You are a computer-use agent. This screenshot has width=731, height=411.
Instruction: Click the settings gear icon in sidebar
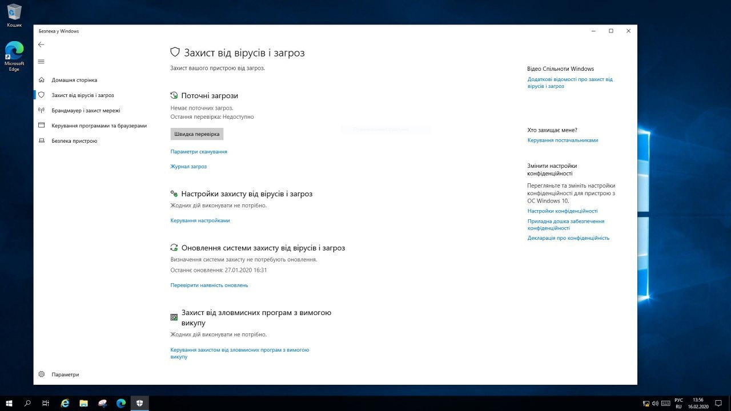(x=41, y=374)
